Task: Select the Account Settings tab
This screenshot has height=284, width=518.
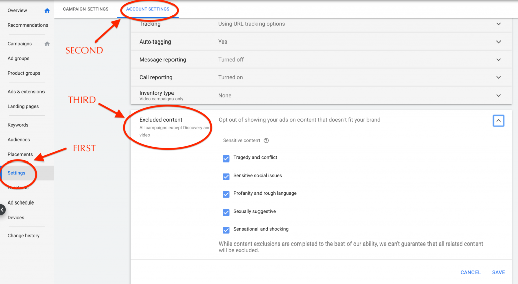Action: click(148, 9)
